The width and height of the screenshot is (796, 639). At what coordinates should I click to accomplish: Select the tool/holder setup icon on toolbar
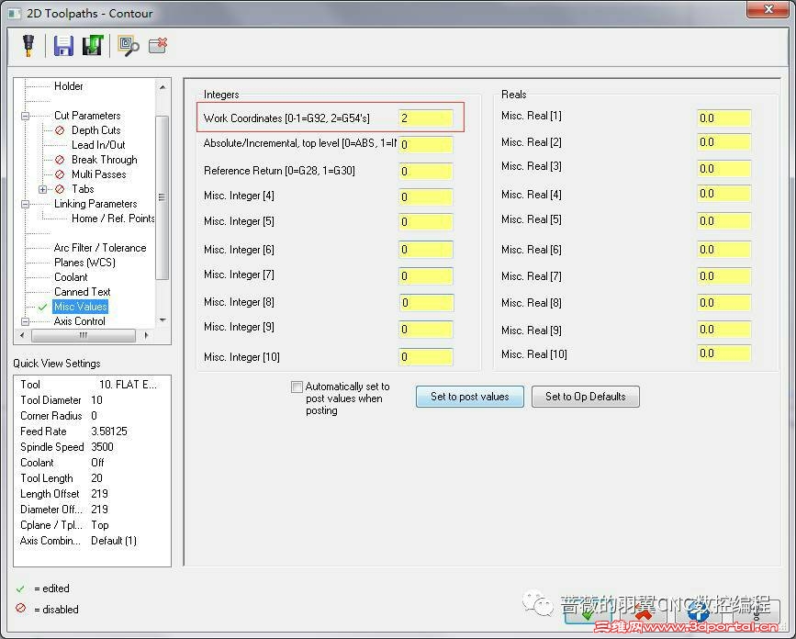pos(28,45)
